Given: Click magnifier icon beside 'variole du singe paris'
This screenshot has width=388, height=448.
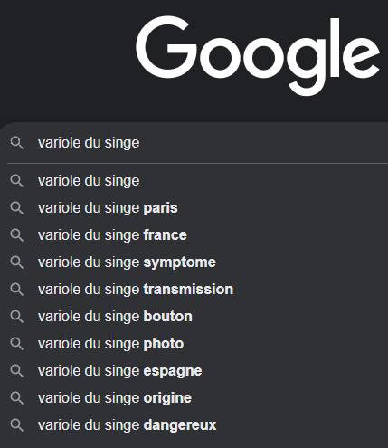Looking at the screenshot, I should point(17,208).
